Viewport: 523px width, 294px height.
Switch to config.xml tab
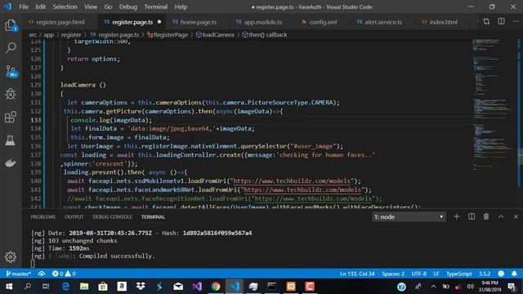323,22
